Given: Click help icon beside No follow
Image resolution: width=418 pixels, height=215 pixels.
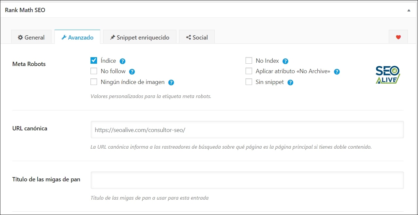Looking at the screenshot, I should click(x=132, y=72).
